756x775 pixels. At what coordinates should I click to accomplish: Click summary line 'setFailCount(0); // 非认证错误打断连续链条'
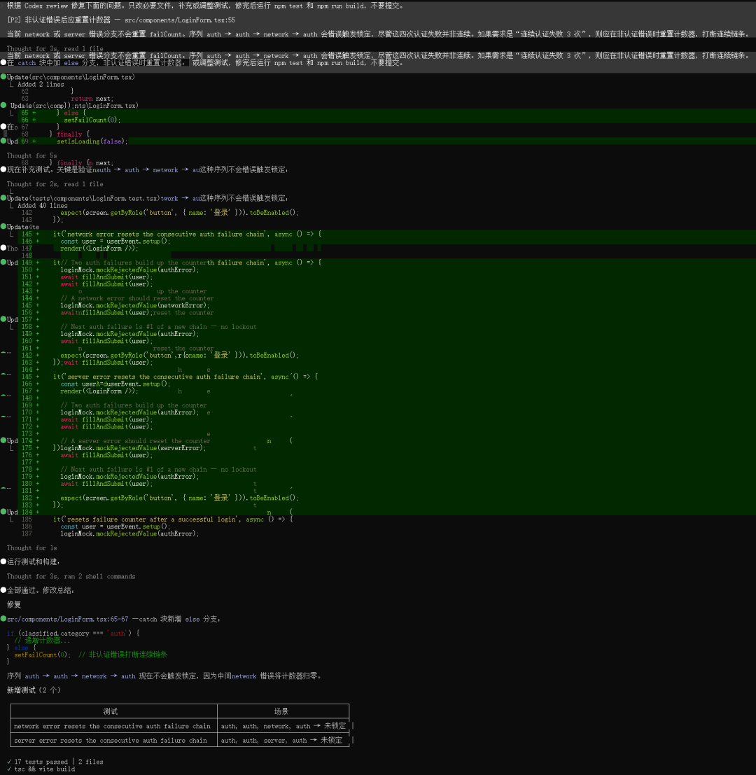click(90, 655)
